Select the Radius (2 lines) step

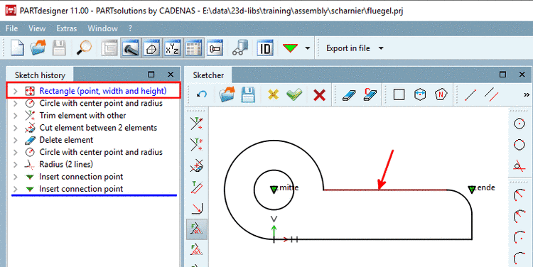pos(66,165)
